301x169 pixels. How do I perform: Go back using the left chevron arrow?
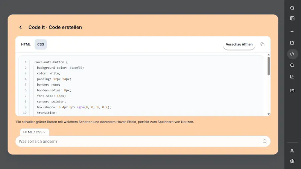pyautogui.click(x=21, y=27)
